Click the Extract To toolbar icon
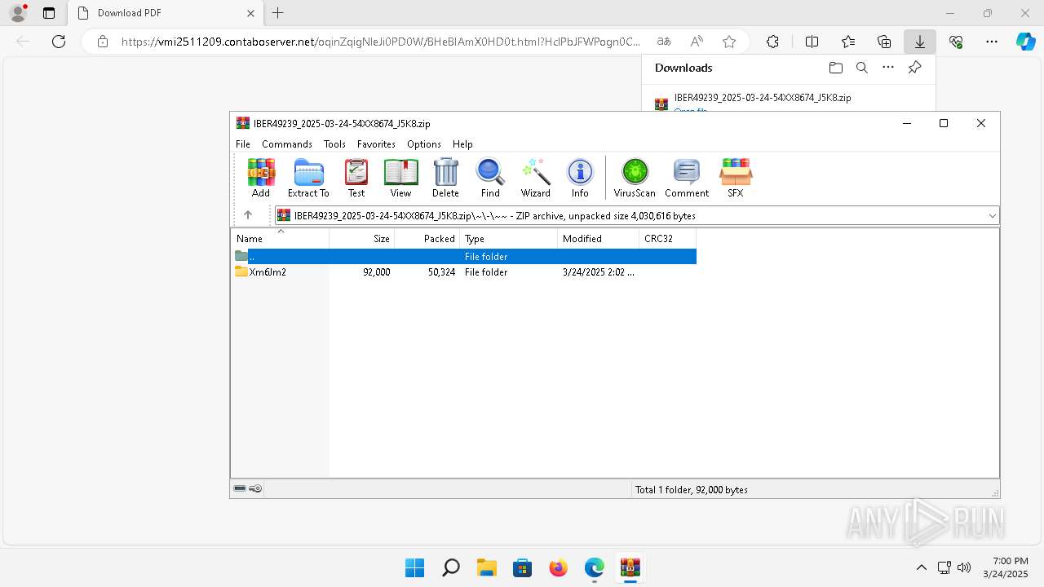Image resolution: width=1044 pixels, height=587 pixels. [x=308, y=178]
